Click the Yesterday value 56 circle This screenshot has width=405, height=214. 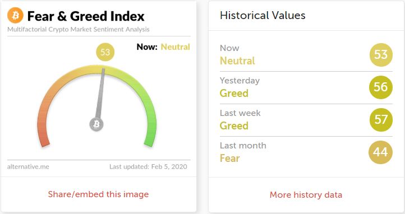381,87
